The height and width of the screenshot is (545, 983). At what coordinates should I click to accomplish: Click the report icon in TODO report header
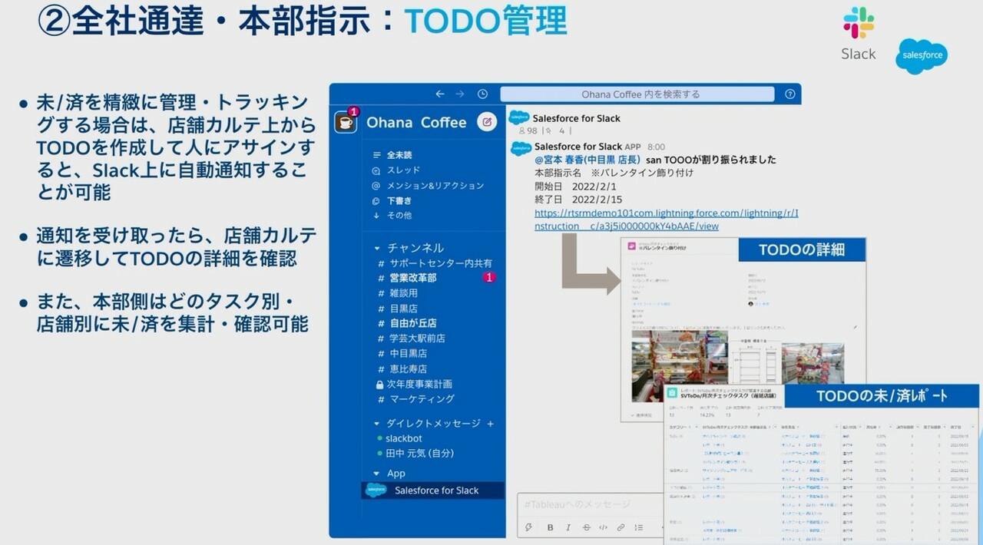pyautogui.click(x=672, y=392)
